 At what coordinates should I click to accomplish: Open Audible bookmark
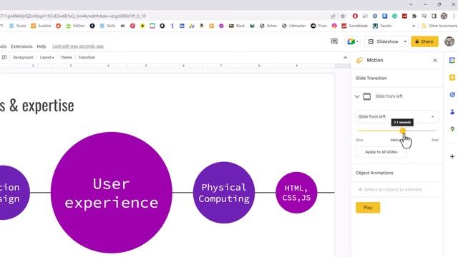[x=41, y=26]
